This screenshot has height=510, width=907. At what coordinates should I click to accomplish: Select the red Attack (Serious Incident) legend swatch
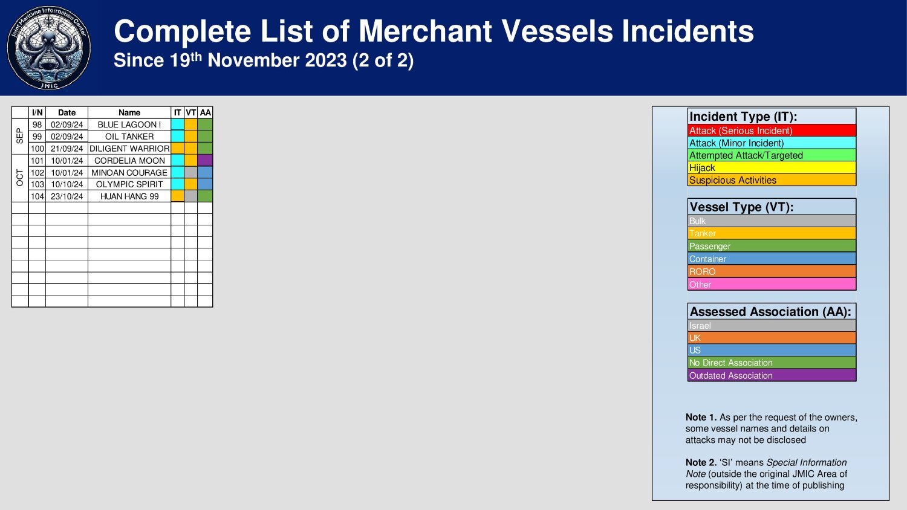[x=772, y=131]
